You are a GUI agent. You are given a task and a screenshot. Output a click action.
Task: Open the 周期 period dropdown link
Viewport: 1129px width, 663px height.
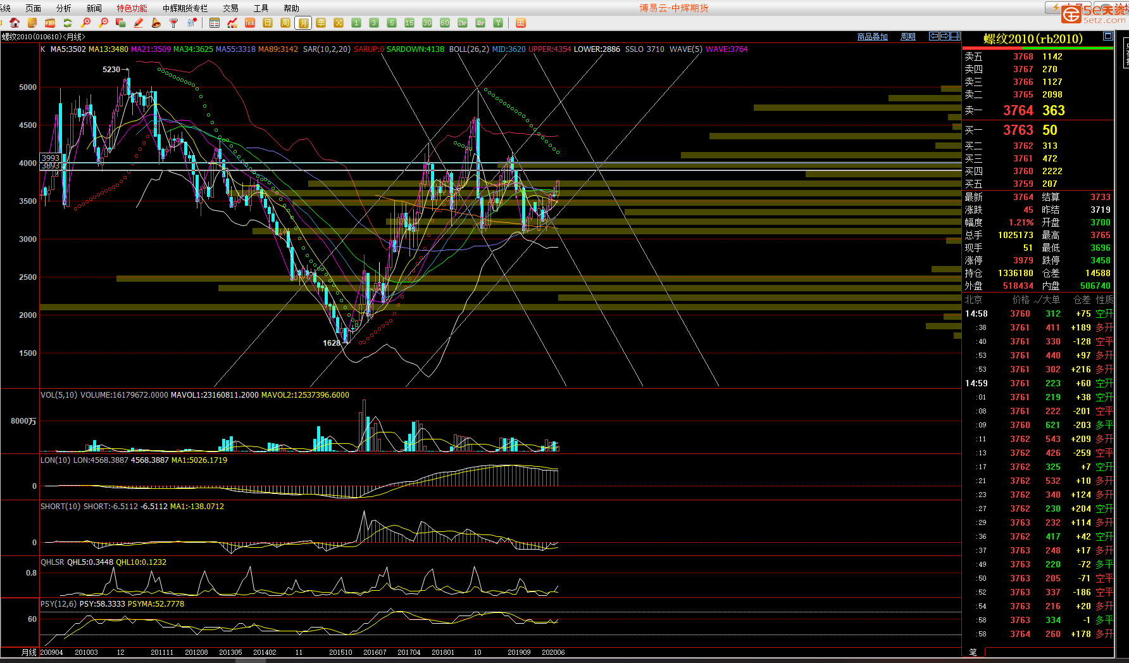(x=908, y=37)
